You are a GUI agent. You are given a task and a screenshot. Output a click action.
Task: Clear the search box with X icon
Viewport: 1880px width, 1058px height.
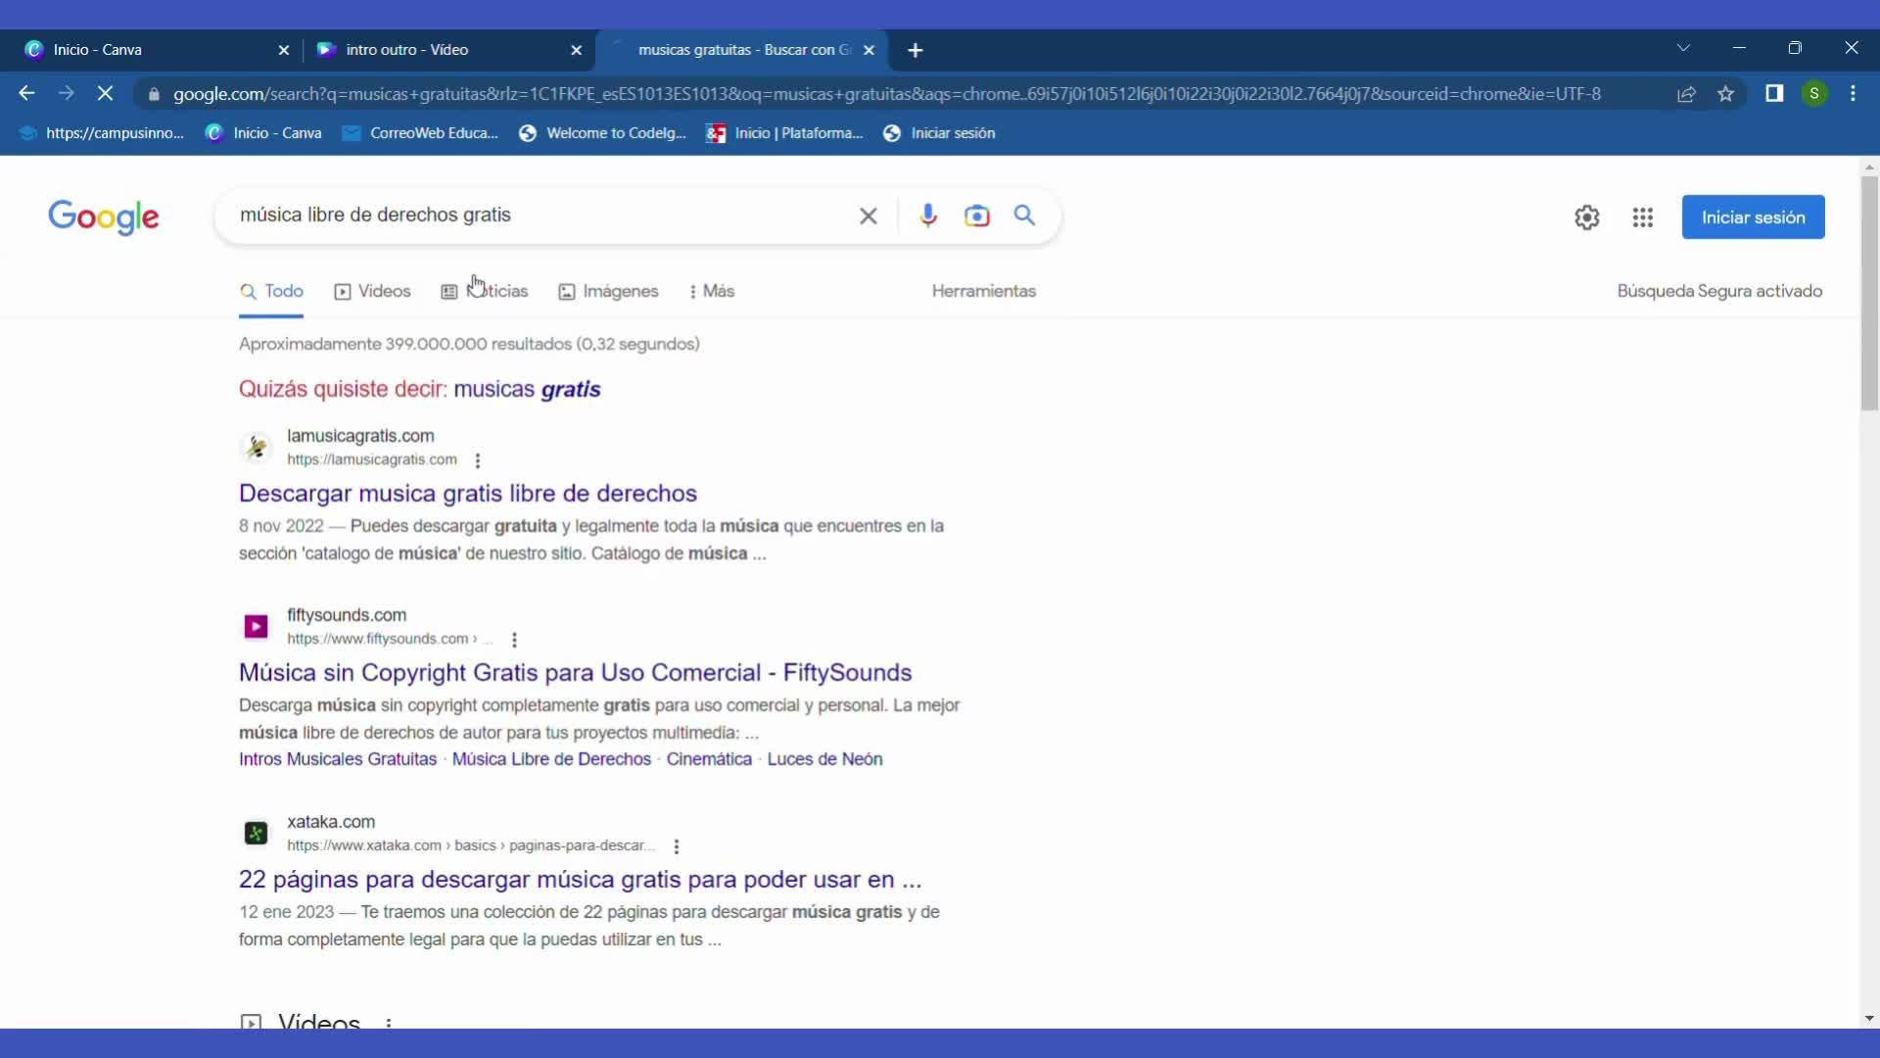point(868,216)
